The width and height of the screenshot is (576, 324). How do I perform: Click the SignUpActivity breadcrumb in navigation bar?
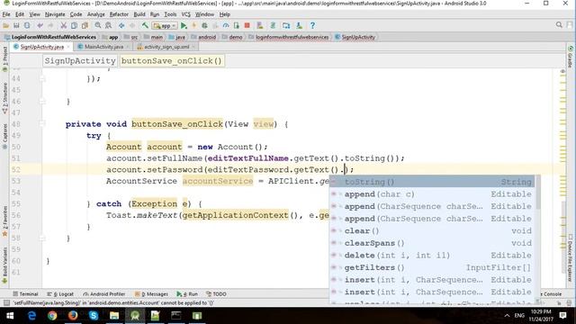point(358,37)
